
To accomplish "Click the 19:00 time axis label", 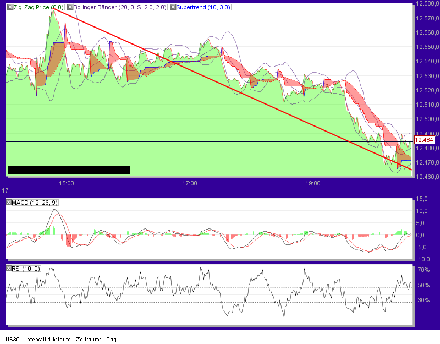I will click(x=313, y=184).
